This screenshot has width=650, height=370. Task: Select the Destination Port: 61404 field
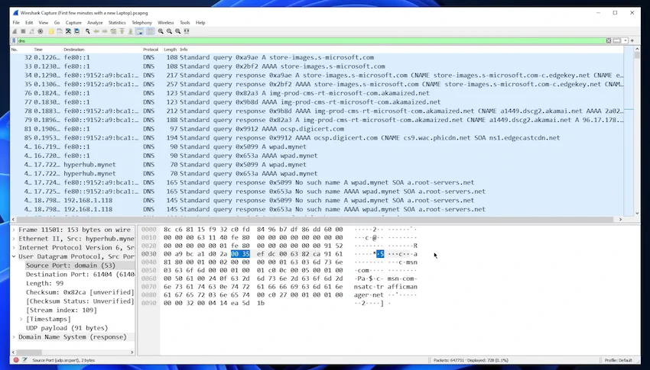[x=80, y=274]
